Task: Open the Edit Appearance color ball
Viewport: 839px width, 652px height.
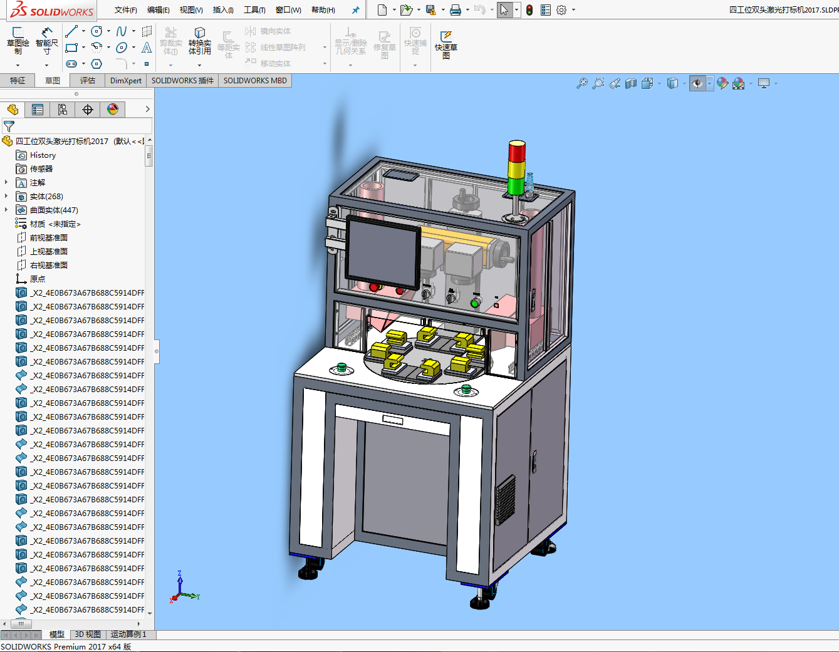Action: click(x=722, y=83)
